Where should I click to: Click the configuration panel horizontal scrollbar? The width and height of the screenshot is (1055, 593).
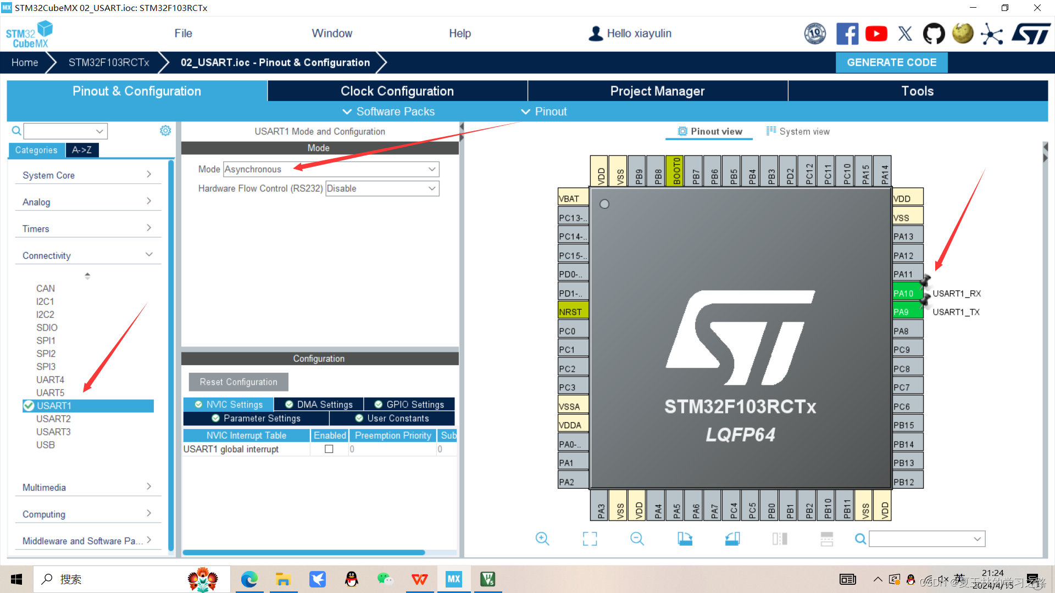304,552
